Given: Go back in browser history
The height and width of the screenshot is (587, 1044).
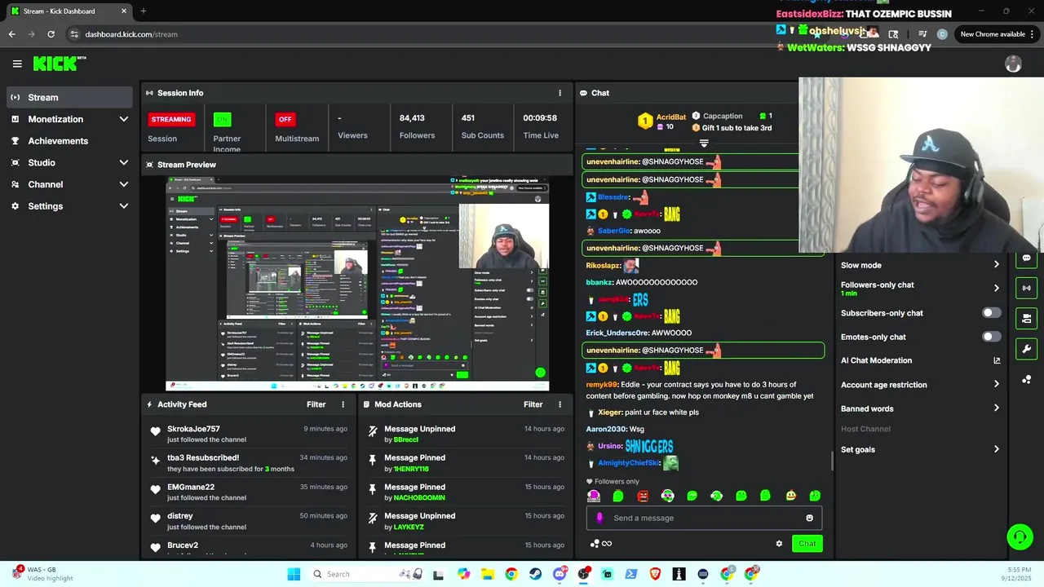Looking at the screenshot, I should [11, 34].
